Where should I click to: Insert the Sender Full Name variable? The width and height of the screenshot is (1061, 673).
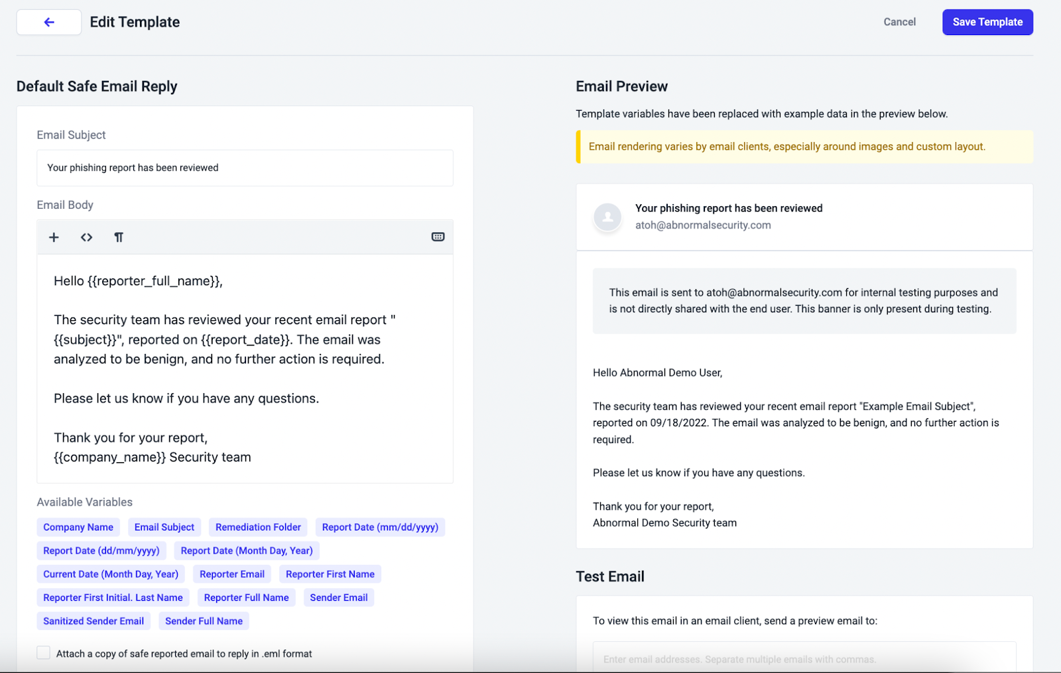click(x=204, y=621)
